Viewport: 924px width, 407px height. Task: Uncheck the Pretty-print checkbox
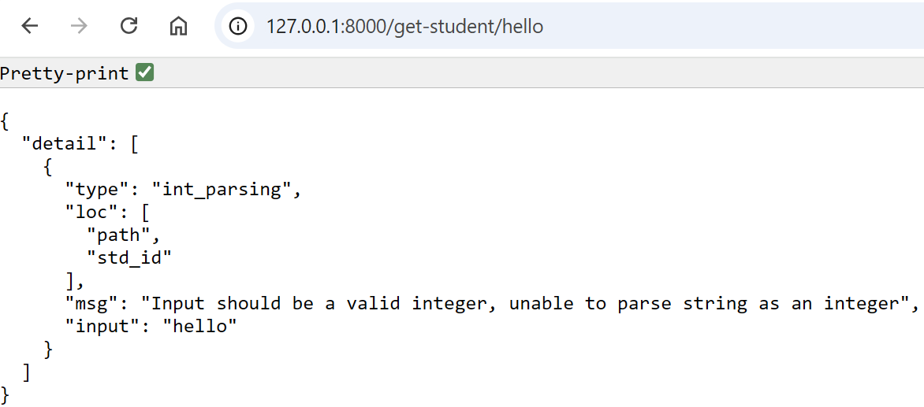(144, 73)
